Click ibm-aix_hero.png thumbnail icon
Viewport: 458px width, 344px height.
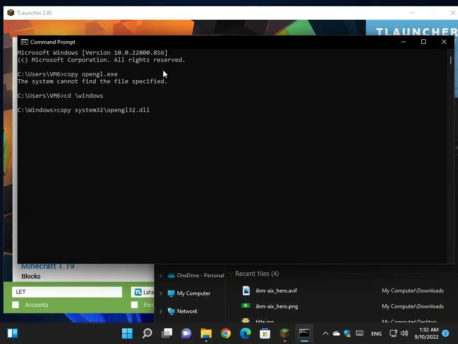point(246,305)
